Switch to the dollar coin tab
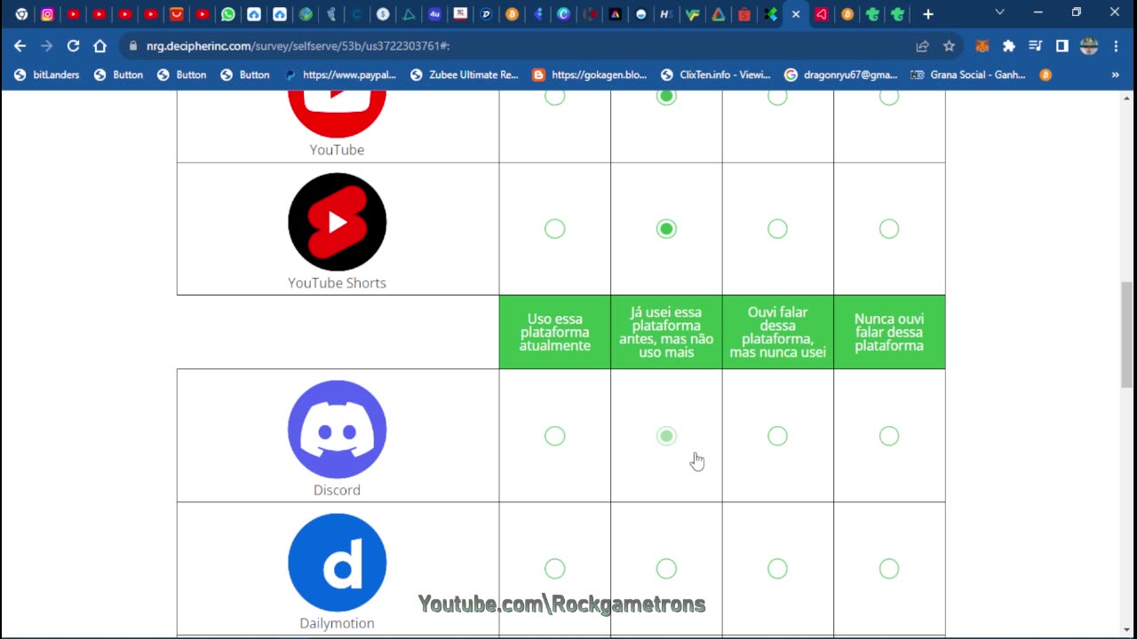This screenshot has height=639, width=1137. (383, 14)
